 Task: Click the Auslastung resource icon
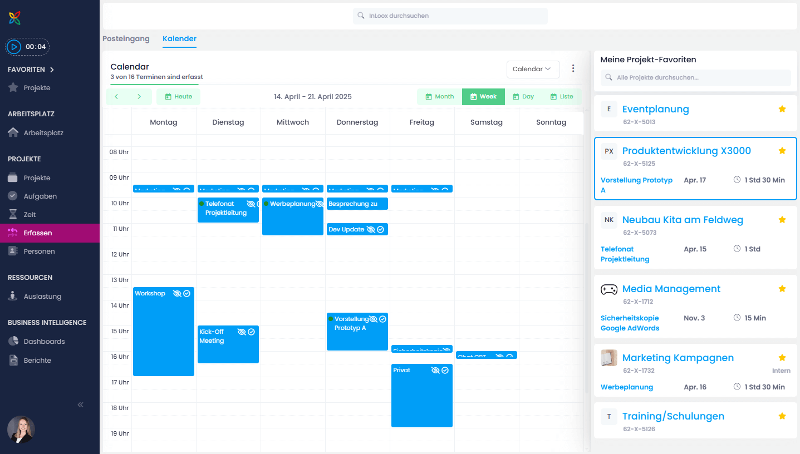coord(13,297)
